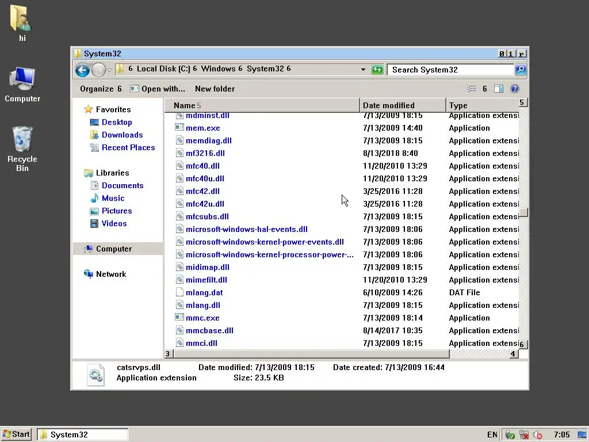Click the search magnifier button
Image resolution: width=589 pixels, height=442 pixels.
[x=520, y=70]
